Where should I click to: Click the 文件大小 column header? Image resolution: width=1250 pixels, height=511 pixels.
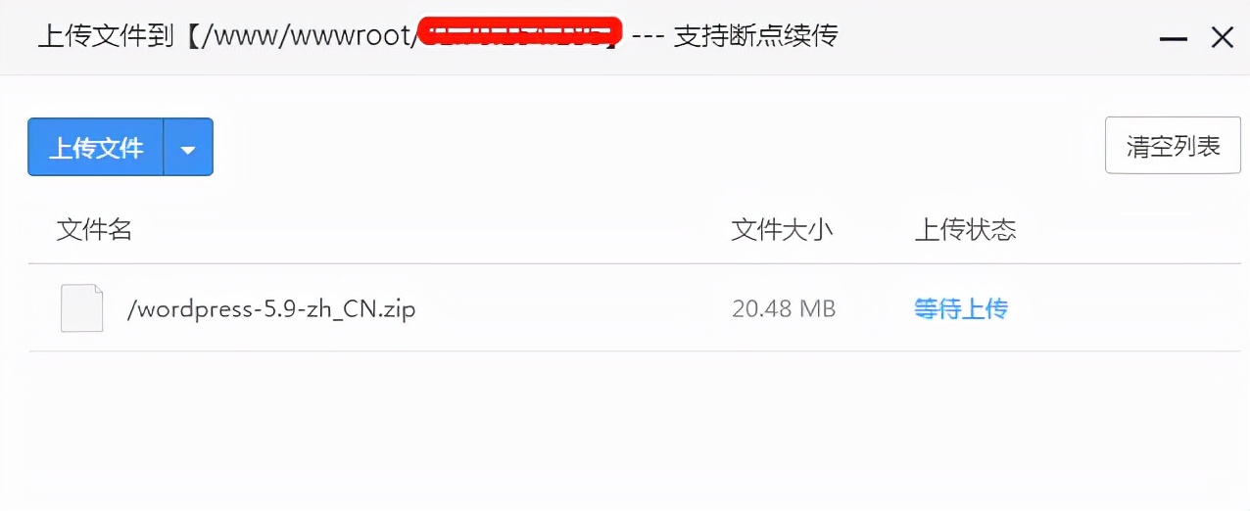tap(782, 230)
